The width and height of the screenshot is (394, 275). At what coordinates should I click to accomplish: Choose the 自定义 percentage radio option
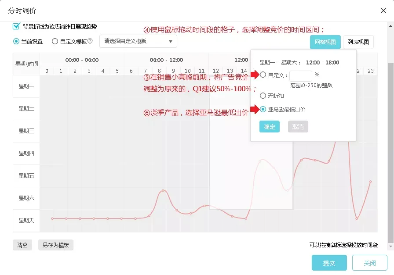coord(263,75)
